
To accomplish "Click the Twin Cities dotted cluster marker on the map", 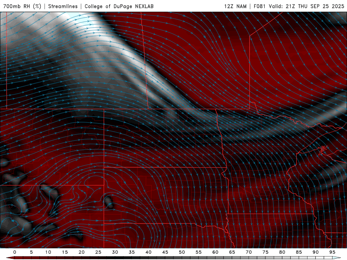I will (x=323, y=149).
